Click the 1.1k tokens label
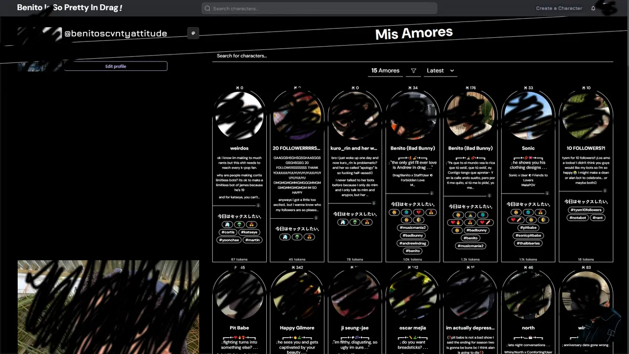The width and height of the screenshot is (629, 354). click(528, 259)
